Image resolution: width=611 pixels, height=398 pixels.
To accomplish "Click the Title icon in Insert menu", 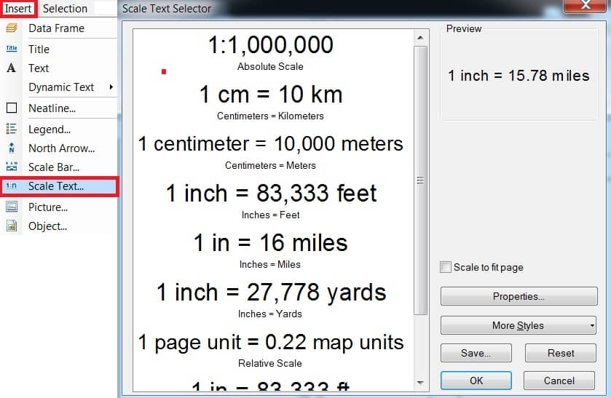I will 12,49.
